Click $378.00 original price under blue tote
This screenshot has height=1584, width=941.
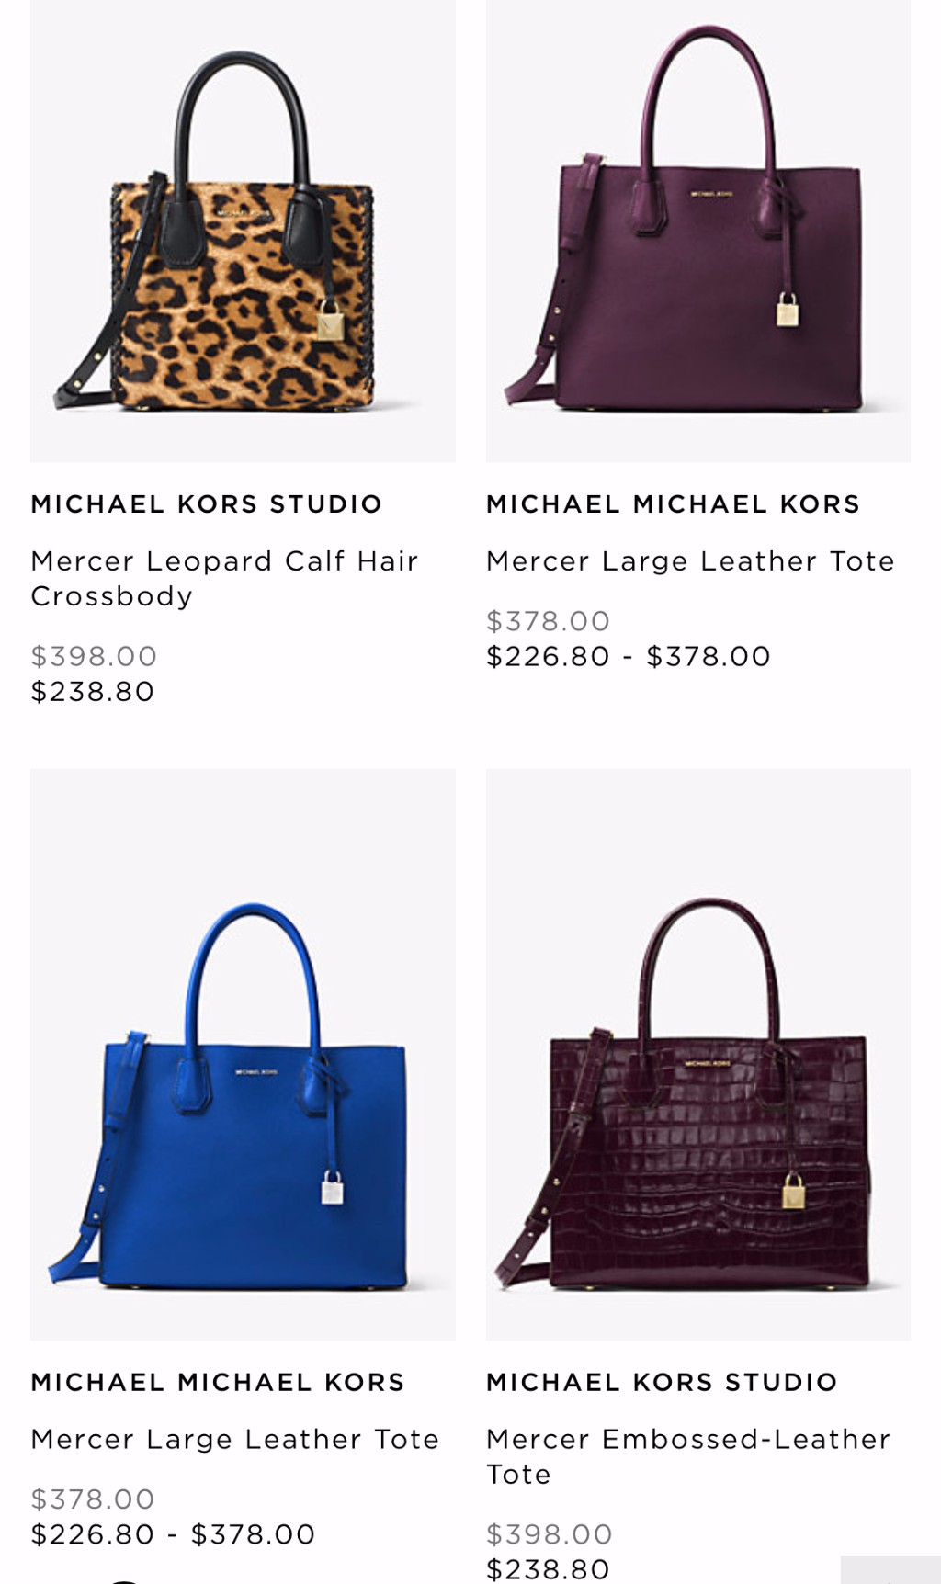point(92,1499)
